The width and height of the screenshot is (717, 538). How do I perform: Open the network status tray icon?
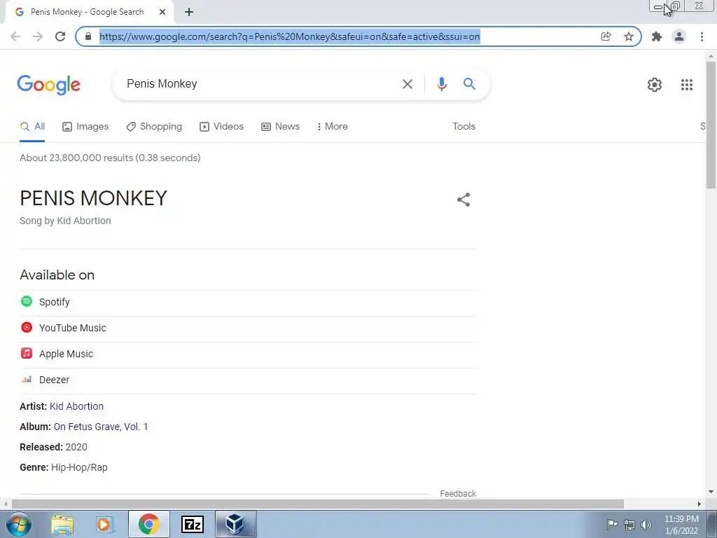pos(629,525)
